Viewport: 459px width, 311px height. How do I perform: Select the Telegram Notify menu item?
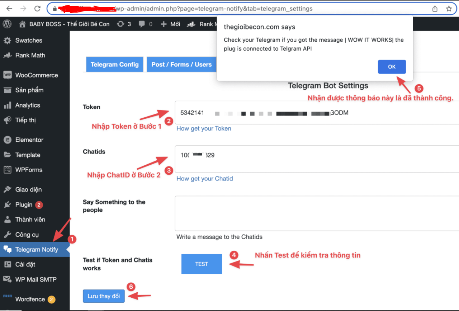tap(35, 250)
